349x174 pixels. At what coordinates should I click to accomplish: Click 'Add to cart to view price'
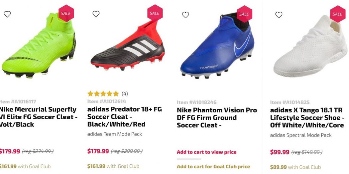click(x=206, y=152)
